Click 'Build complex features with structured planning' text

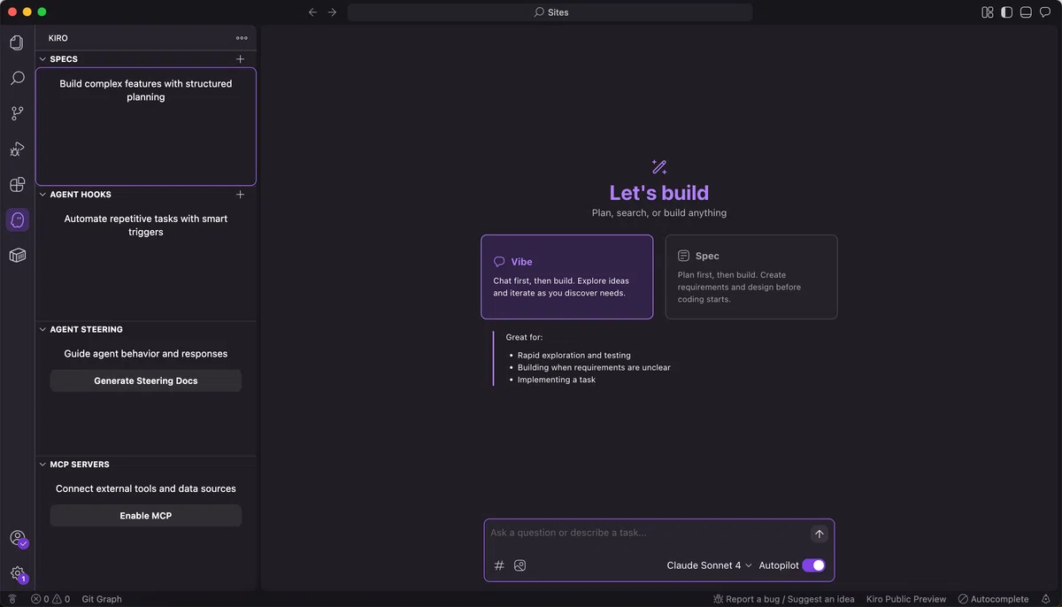pyautogui.click(x=146, y=90)
